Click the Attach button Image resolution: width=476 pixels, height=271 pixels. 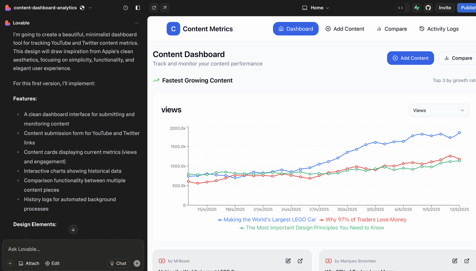point(29,264)
